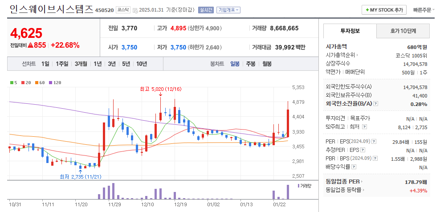
Task: Click the purple 거래량 volume legend
Action: (304, 186)
